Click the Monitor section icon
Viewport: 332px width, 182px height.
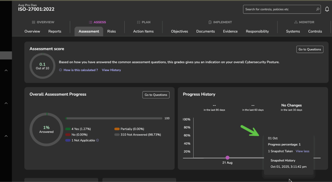[296, 22]
